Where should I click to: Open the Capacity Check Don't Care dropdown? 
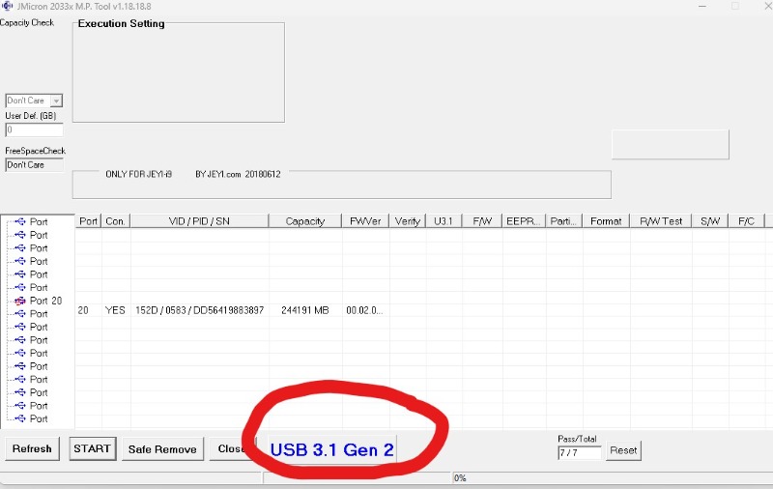pos(56,101)
